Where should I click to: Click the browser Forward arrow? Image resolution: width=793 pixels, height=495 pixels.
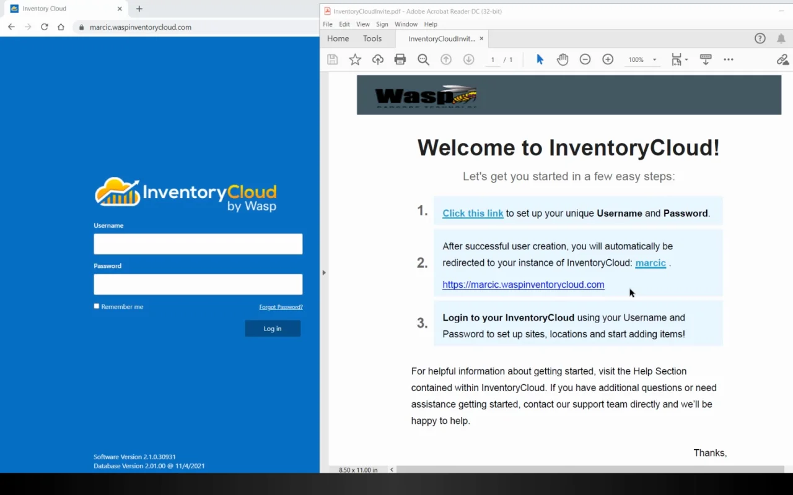click(x=27, y=27)
